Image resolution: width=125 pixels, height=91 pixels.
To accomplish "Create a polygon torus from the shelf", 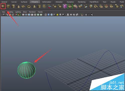I will coord(29,6).
